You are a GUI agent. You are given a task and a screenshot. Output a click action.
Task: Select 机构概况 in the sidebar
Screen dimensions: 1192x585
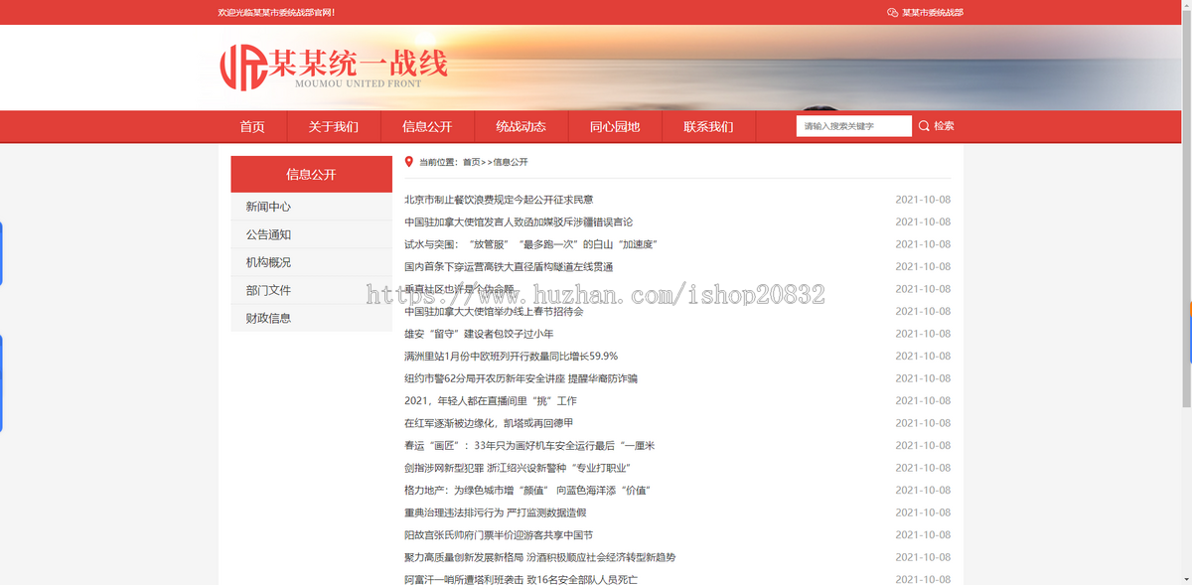point(312,262)
